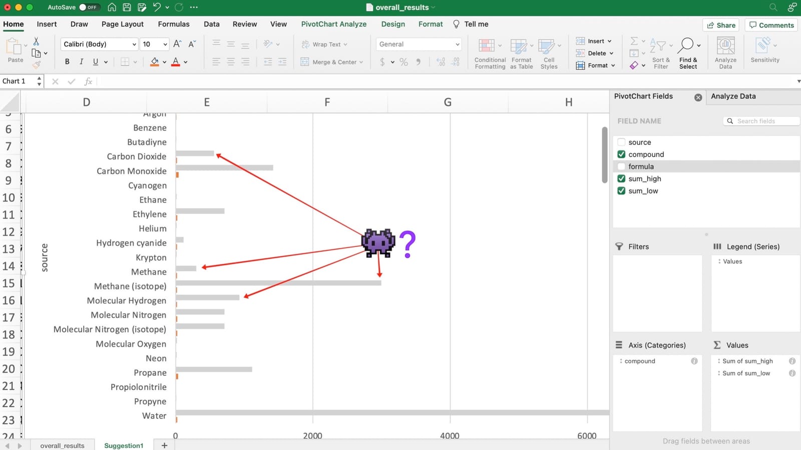The width and height of the screenshot is (801, 450).
Task: Open the Comments button
Action: [x=771, y=25]
